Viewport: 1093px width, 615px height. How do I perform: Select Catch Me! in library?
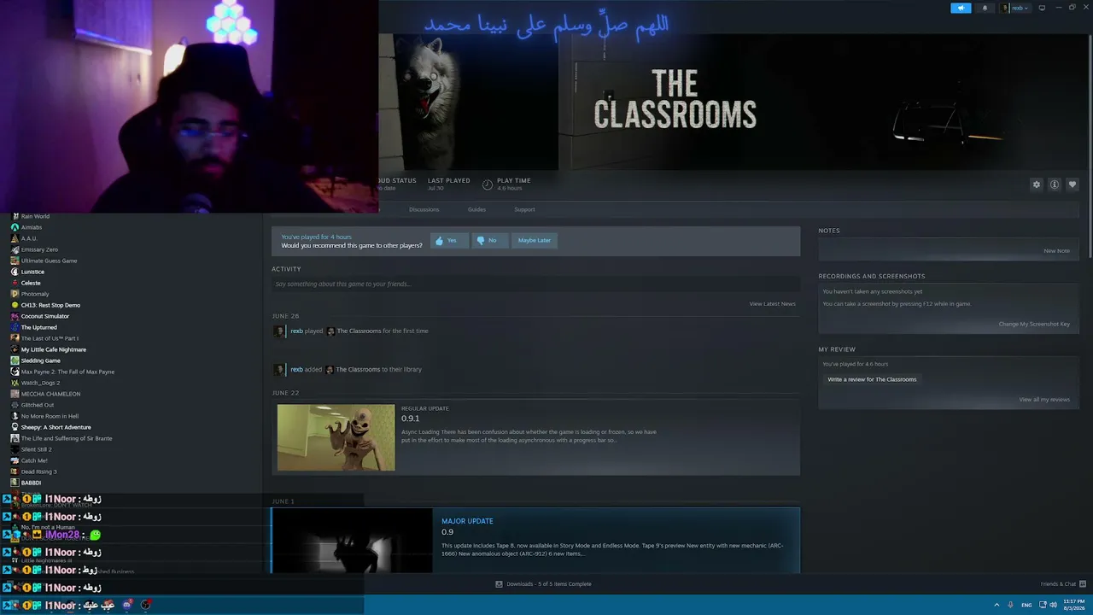pyautogui.click(x=34, y=461)
